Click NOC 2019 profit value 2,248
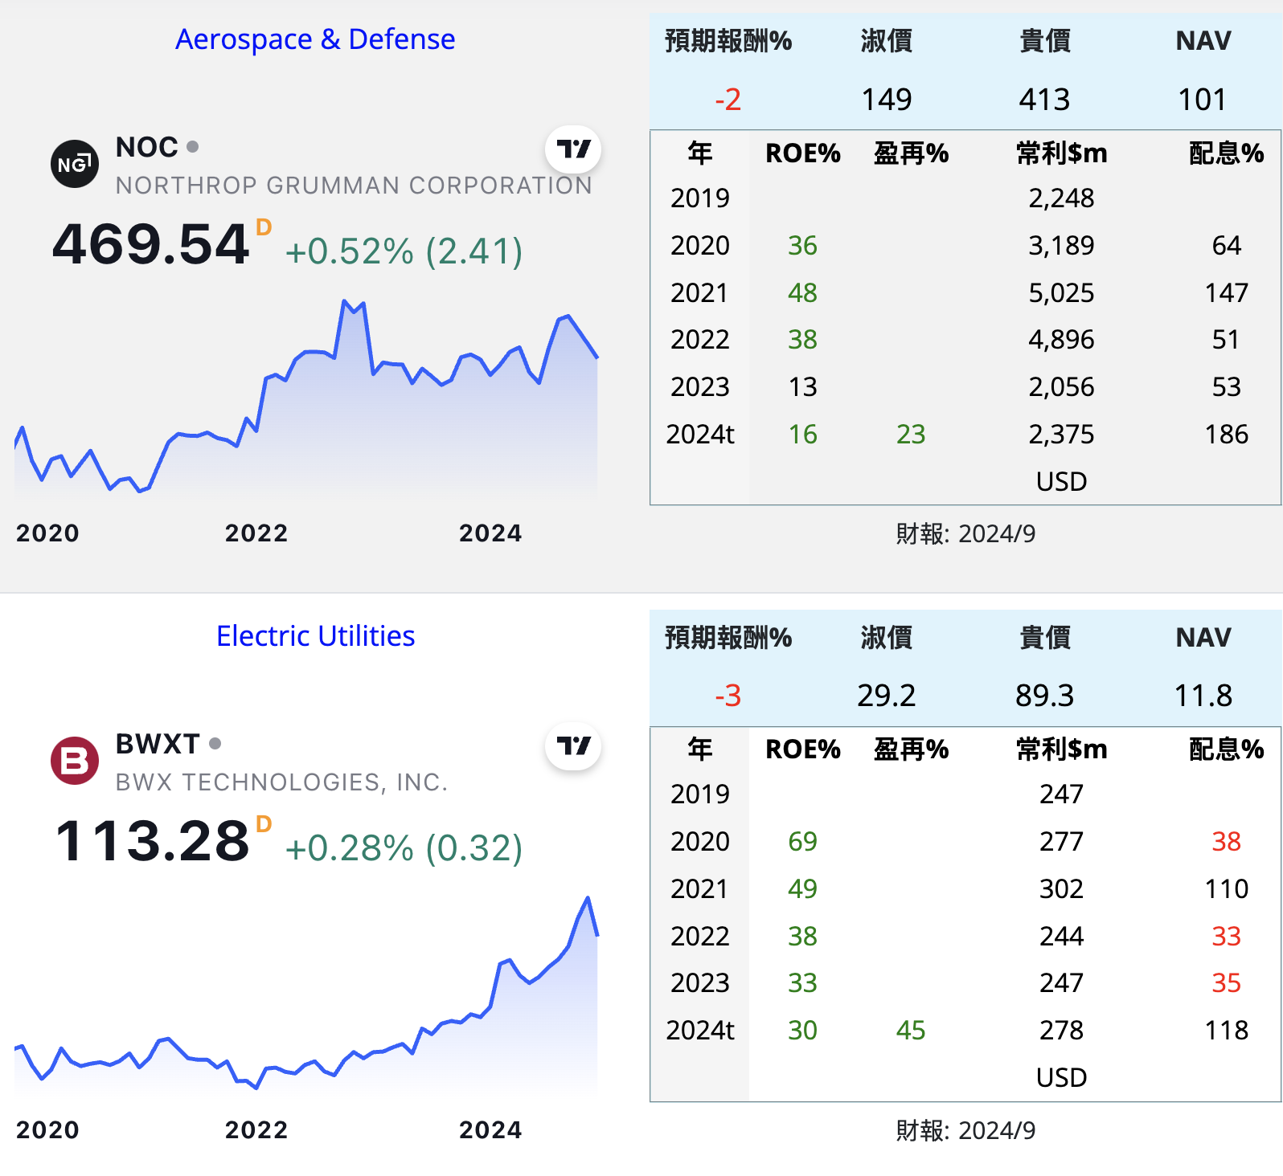The width and height of the screenshot is (1283, 1176). pyautogui.click(x=1062, y=198)
